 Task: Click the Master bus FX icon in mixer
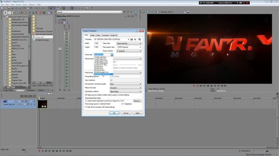(x=59, y=23)
